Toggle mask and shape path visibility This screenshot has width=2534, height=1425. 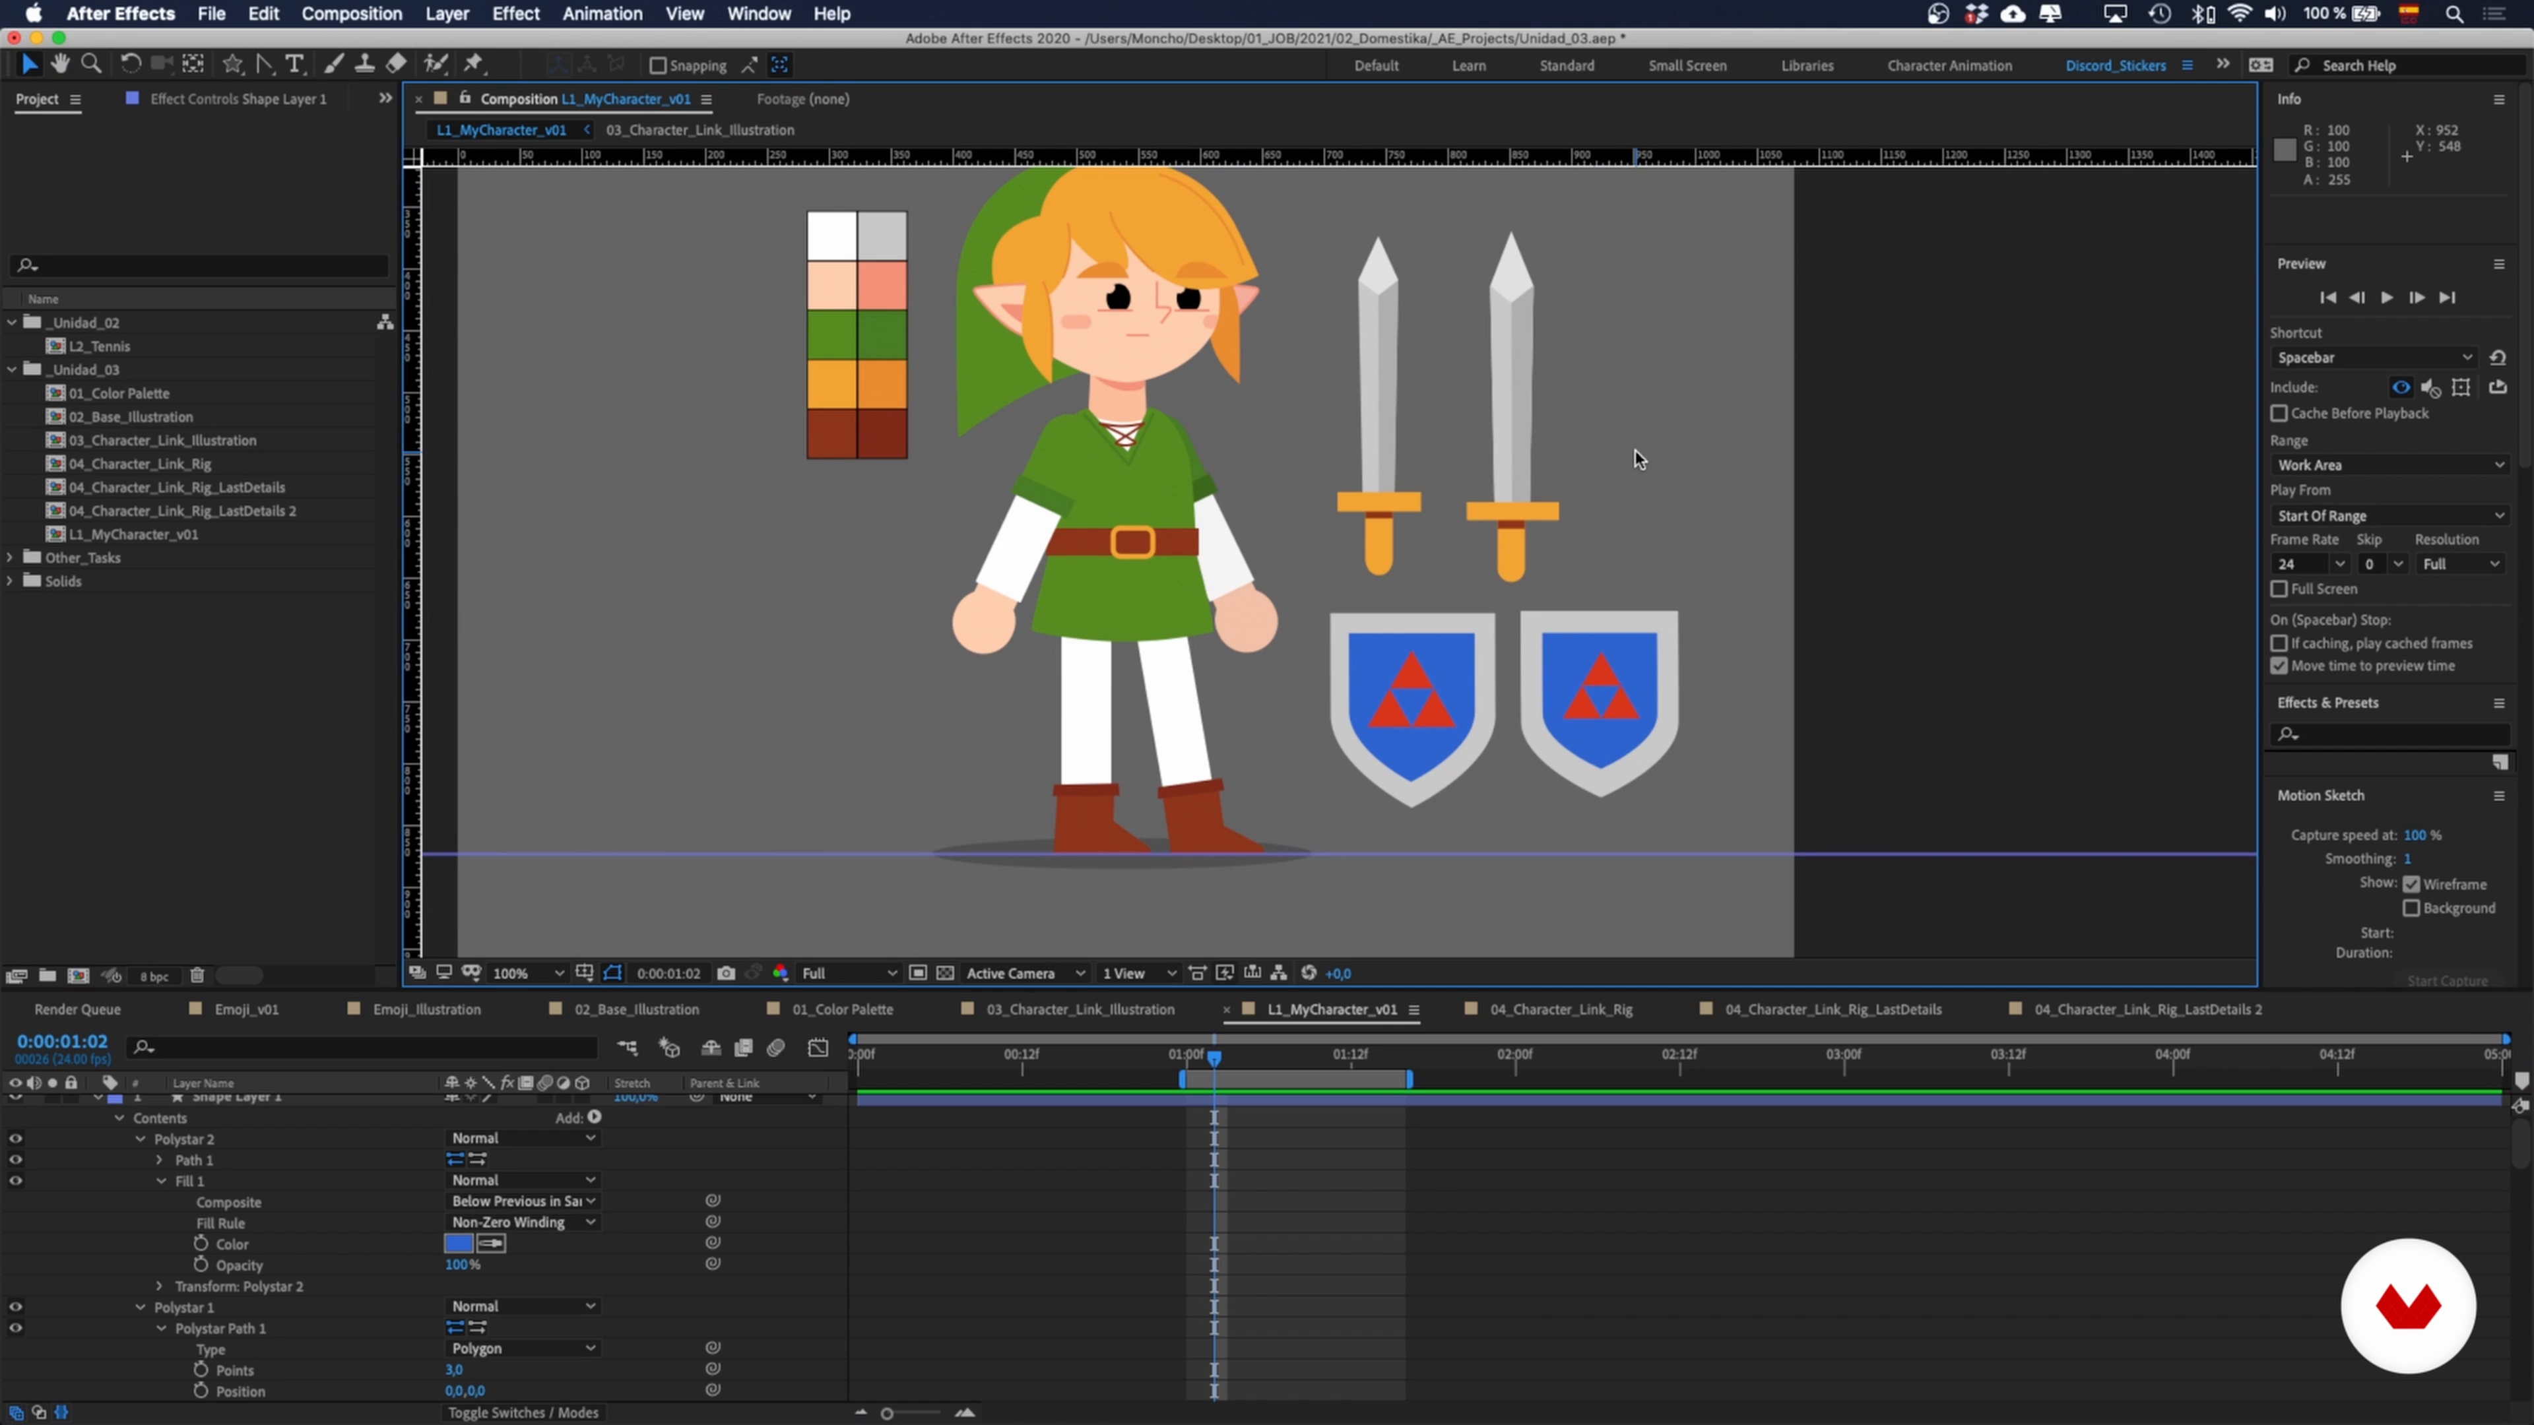point(613,972)
